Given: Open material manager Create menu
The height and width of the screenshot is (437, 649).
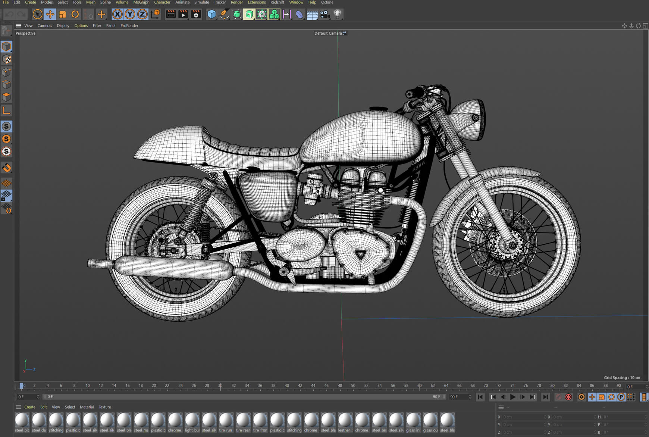Looking at the screenshot, I should [30, 407].
